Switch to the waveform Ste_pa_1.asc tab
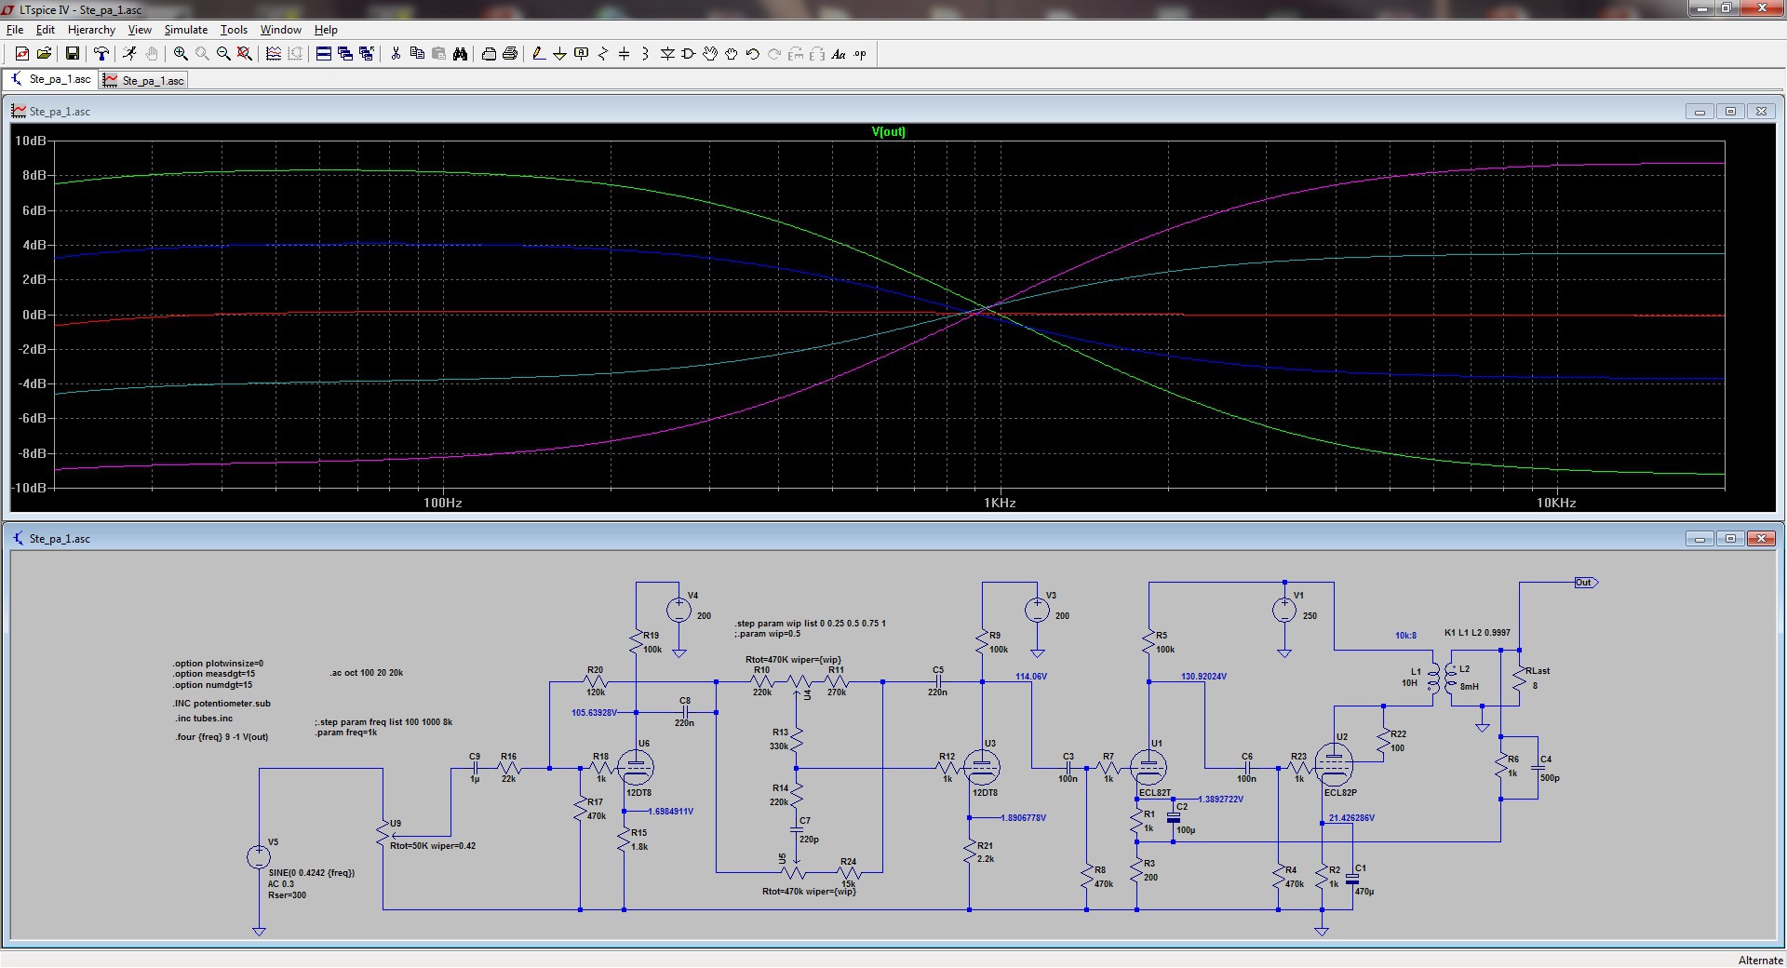 click(x=144, y=81)
